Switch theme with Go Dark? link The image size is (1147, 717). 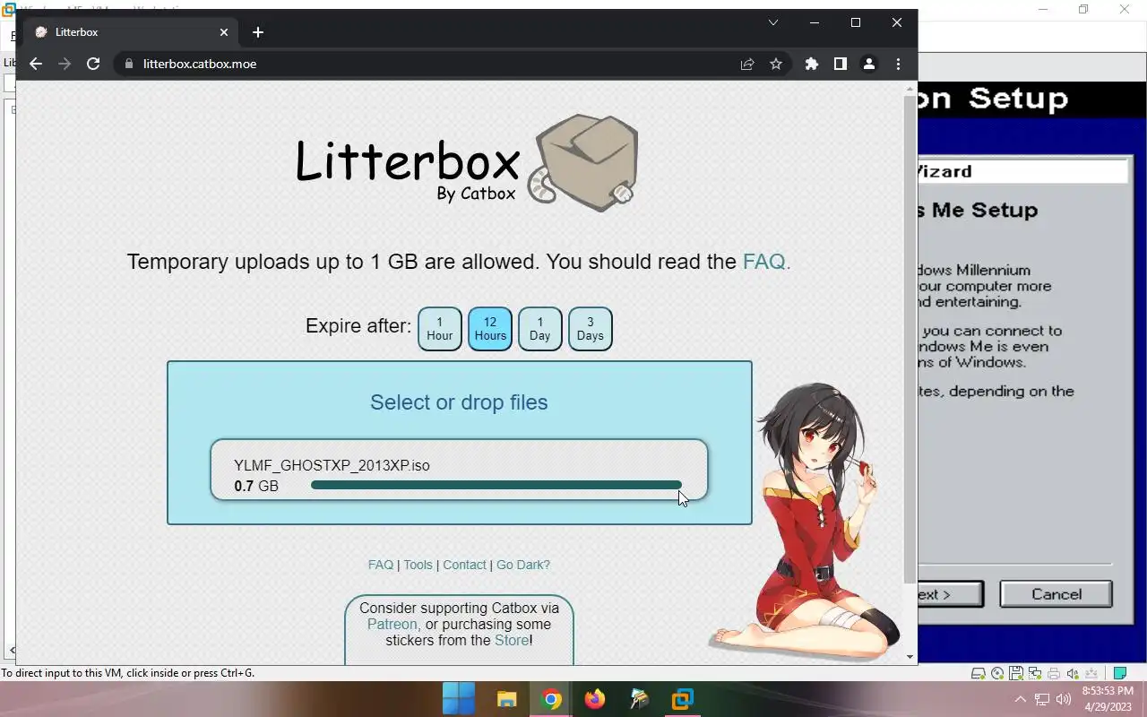coord(523,565)
